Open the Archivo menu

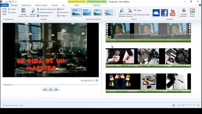(x=4, y=5)
